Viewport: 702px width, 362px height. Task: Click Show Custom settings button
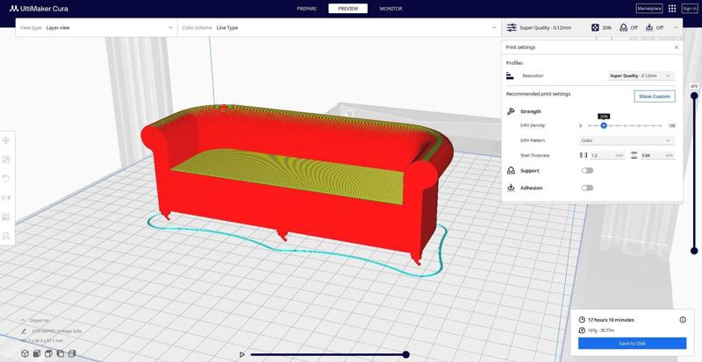point(655,96)
